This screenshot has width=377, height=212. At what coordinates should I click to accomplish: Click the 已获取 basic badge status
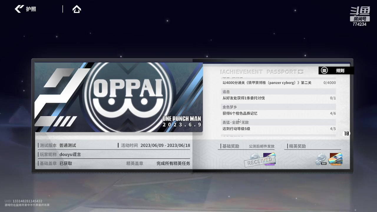point(66,163)
